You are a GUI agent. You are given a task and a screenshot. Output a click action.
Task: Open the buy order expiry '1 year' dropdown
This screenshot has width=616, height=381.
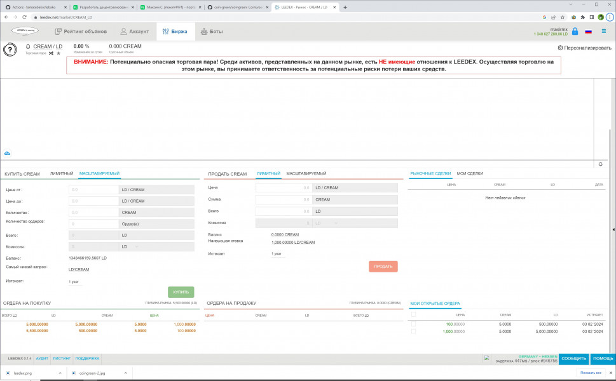pyautogui.click(x=74, y=282)
